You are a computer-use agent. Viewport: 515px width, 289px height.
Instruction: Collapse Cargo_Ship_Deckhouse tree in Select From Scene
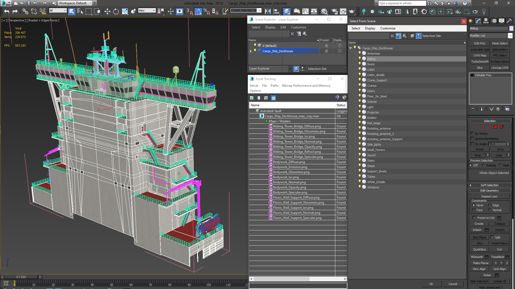click(x=350, y=48)
